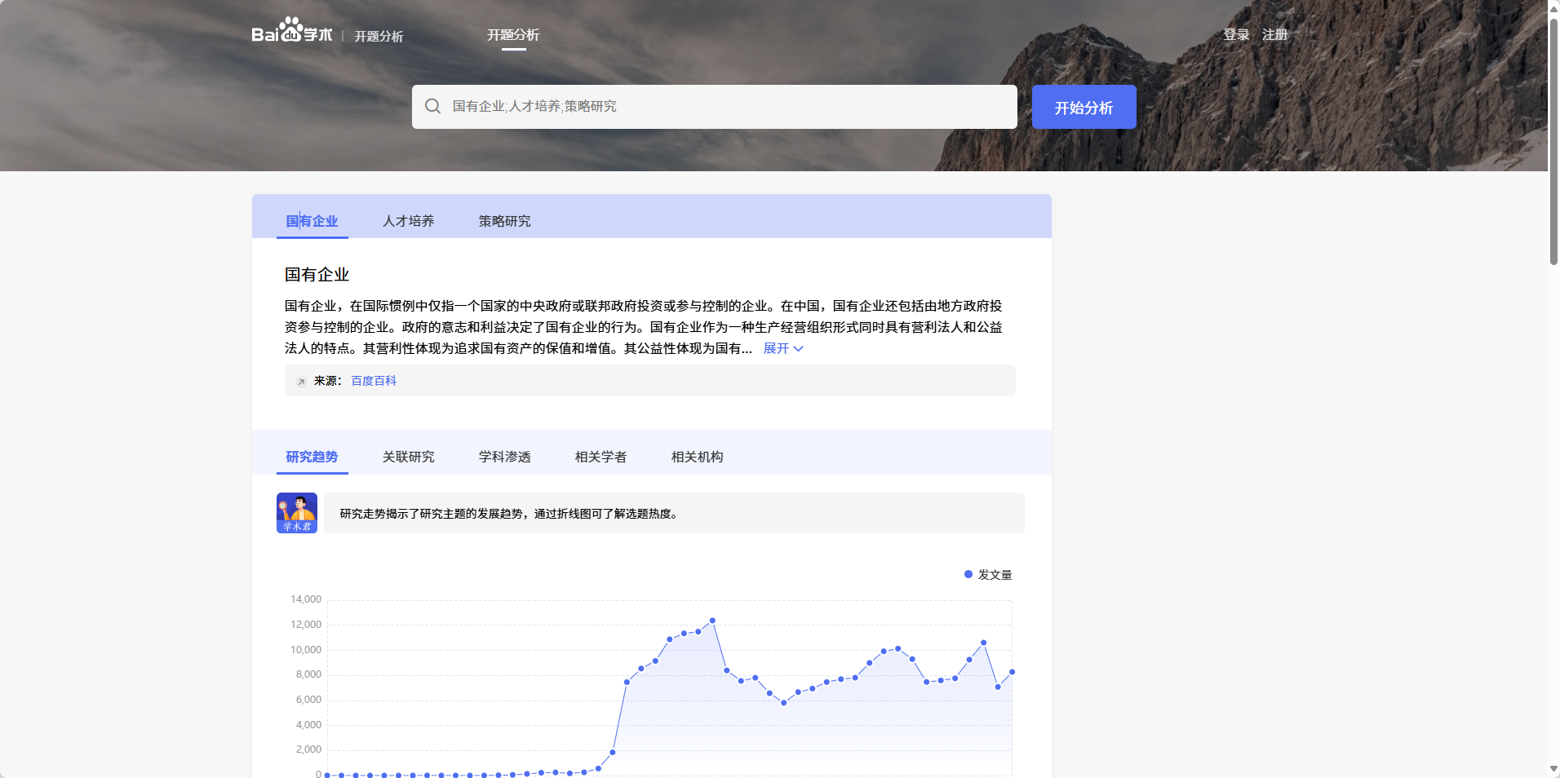Click the 14,000 axis label

tap(306, 599)
